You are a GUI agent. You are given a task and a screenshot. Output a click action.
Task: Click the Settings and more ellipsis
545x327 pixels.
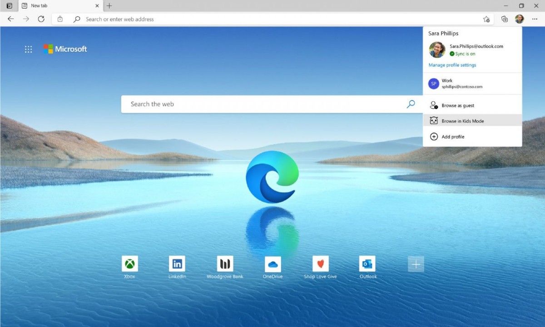click(x=535, y=19)
